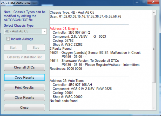Open the Select Chassis Type dropdown
Image resolution: width=161 pixels, height=116 pixels.
click(x=25, y=31)
